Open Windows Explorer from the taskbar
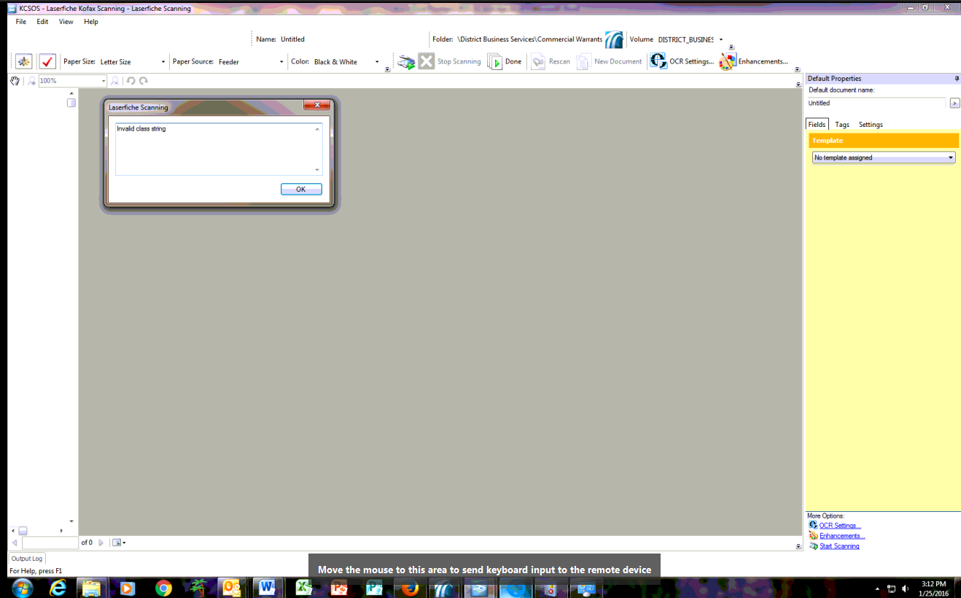The height and width of the screenshot is (598, 961). click(x=92, y=588)
